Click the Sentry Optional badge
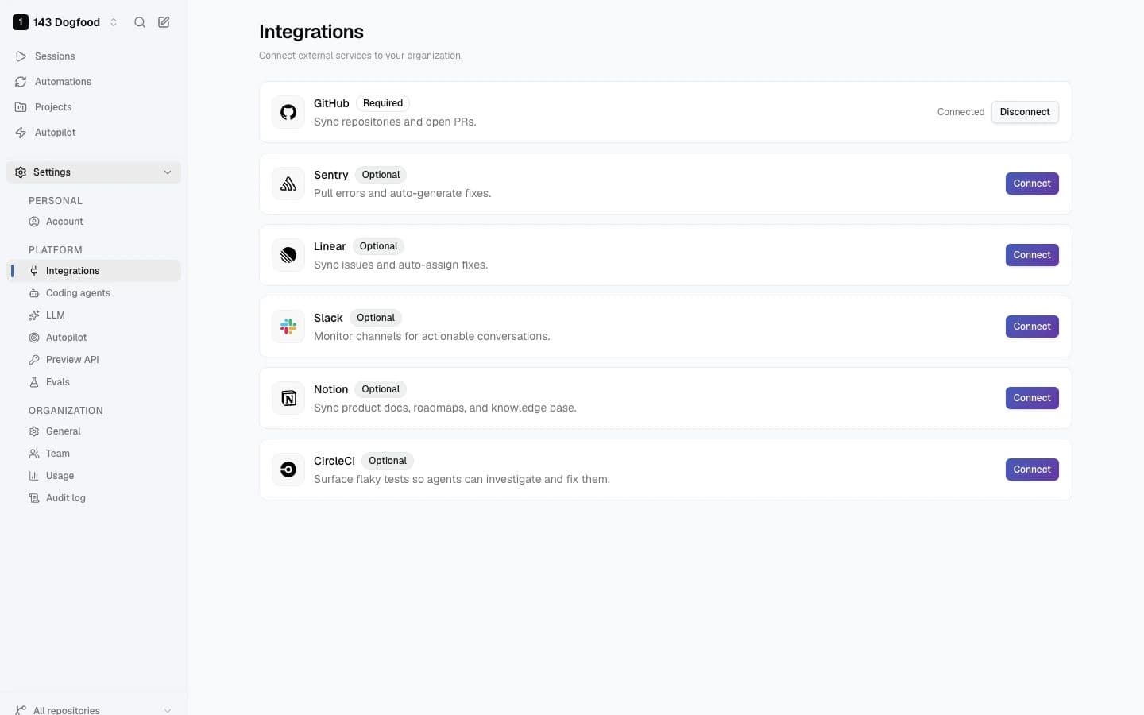Screen dimensions: 1144x715 (x=381, y=175)
